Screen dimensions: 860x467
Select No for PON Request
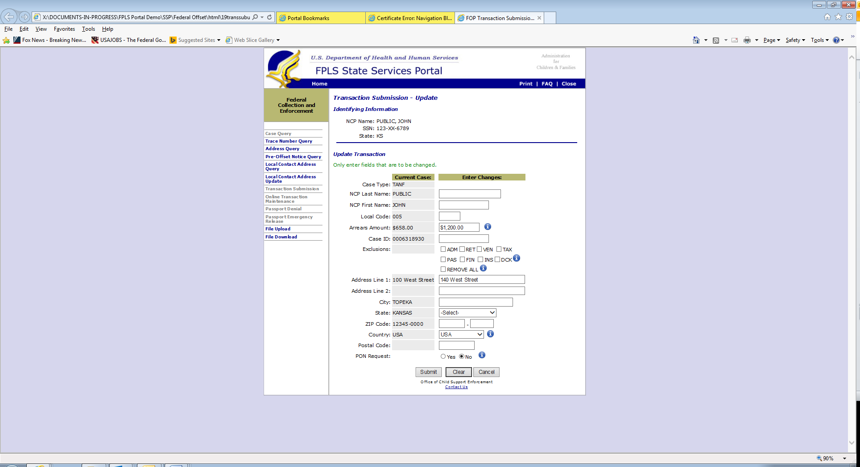462,356
